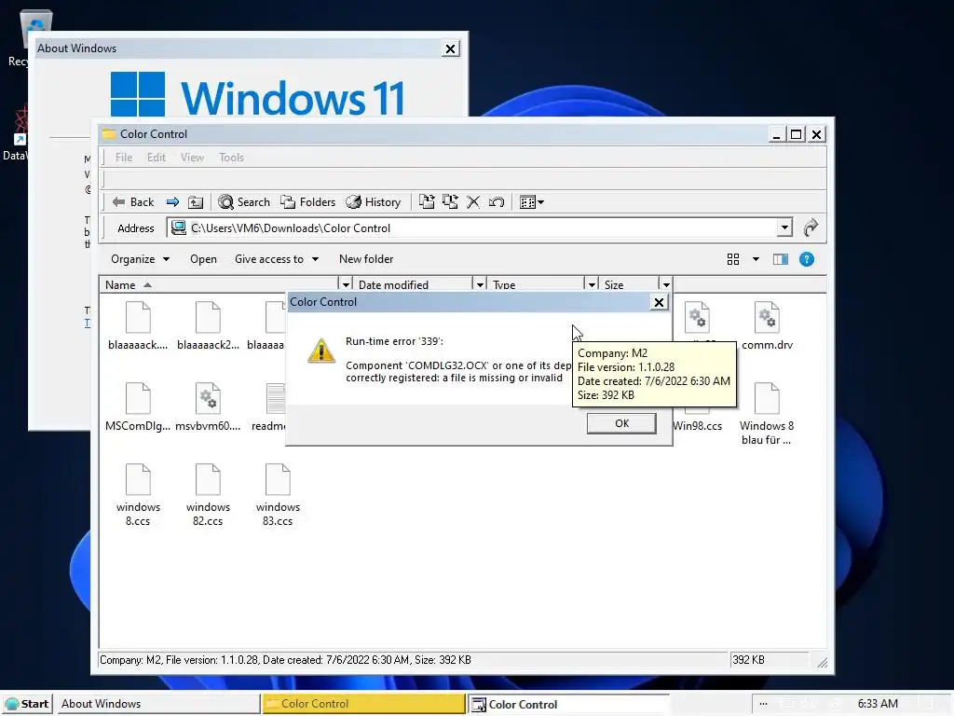This screenshot has width=954, height=716.
Task: Close the About Windows window
Action: (450, 48)
